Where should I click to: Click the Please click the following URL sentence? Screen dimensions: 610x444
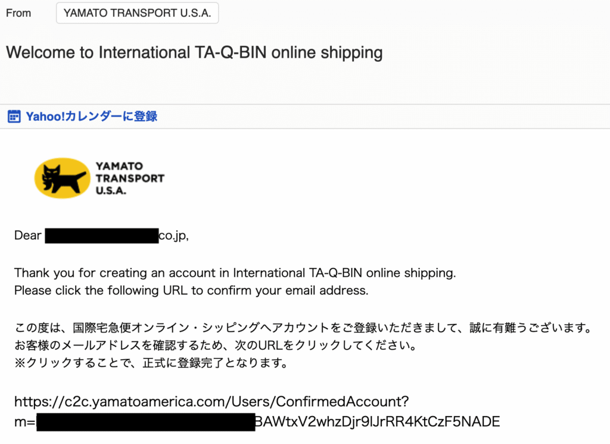(x=191, y=290)
